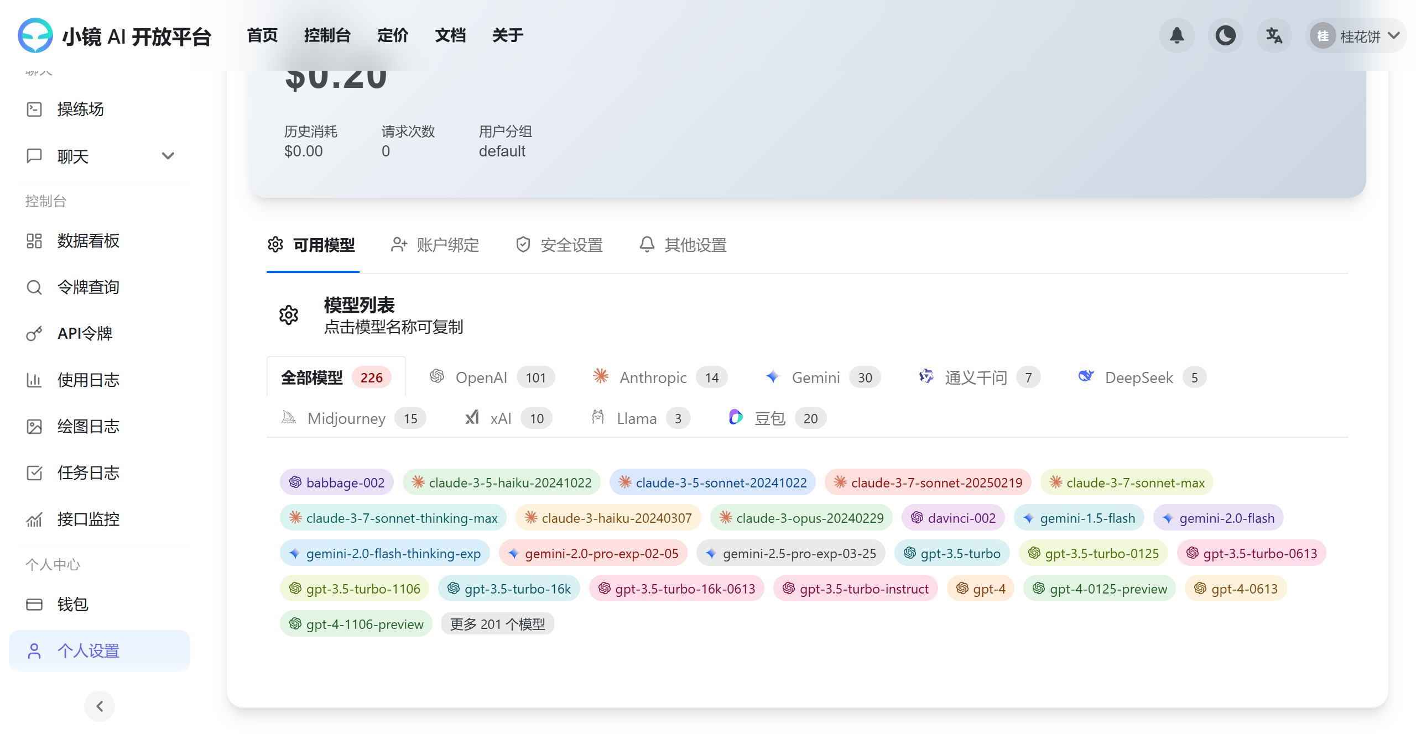
Task: Copy gemini-2.0-flash-thinking-exp model tag
Action: [x=385, y=553]
